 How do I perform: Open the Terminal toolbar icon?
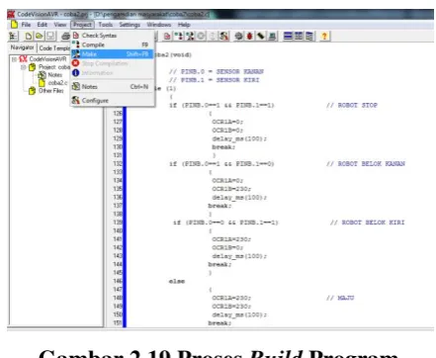[272, 36]
